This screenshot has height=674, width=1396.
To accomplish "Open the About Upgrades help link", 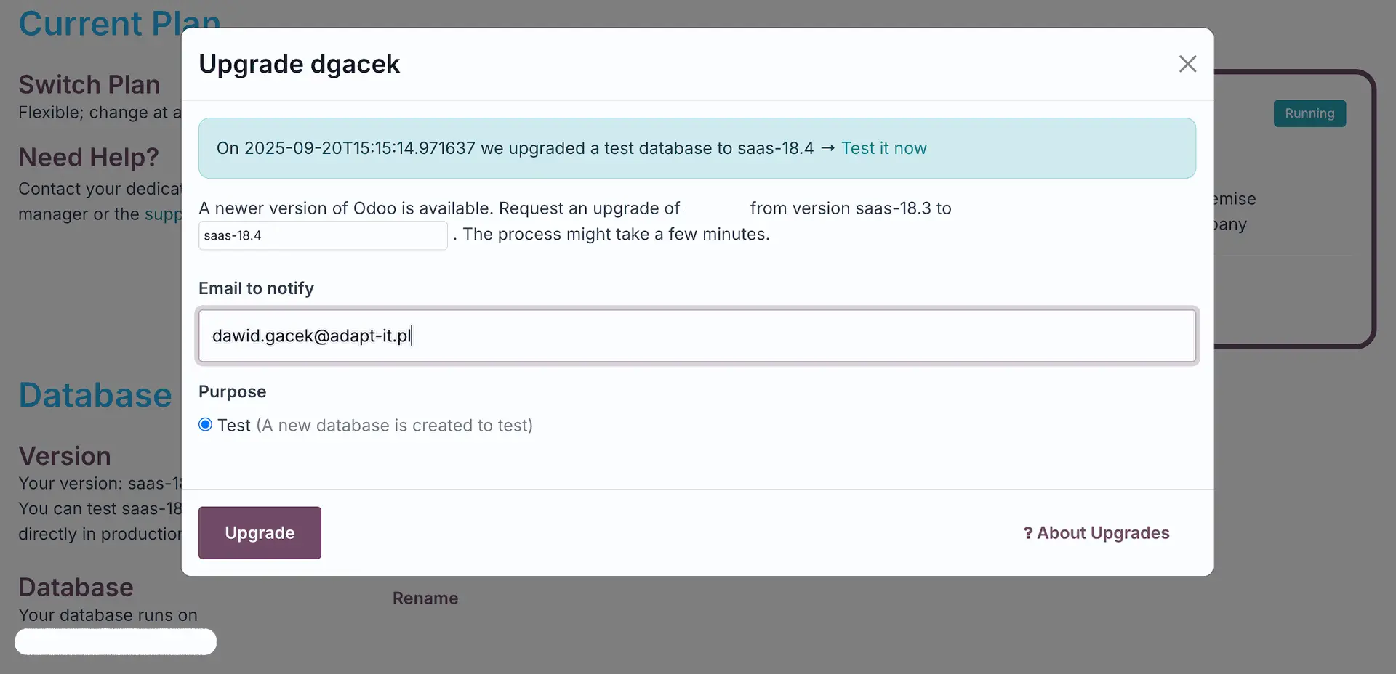I will (x=1102, y=533).
